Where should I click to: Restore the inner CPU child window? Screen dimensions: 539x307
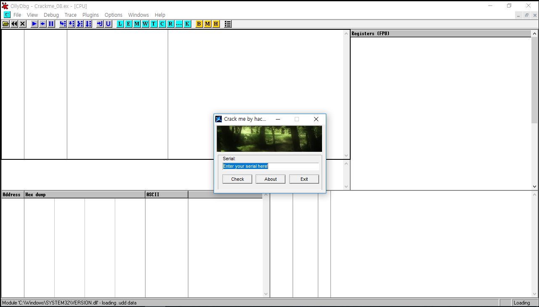coord(526,15)
